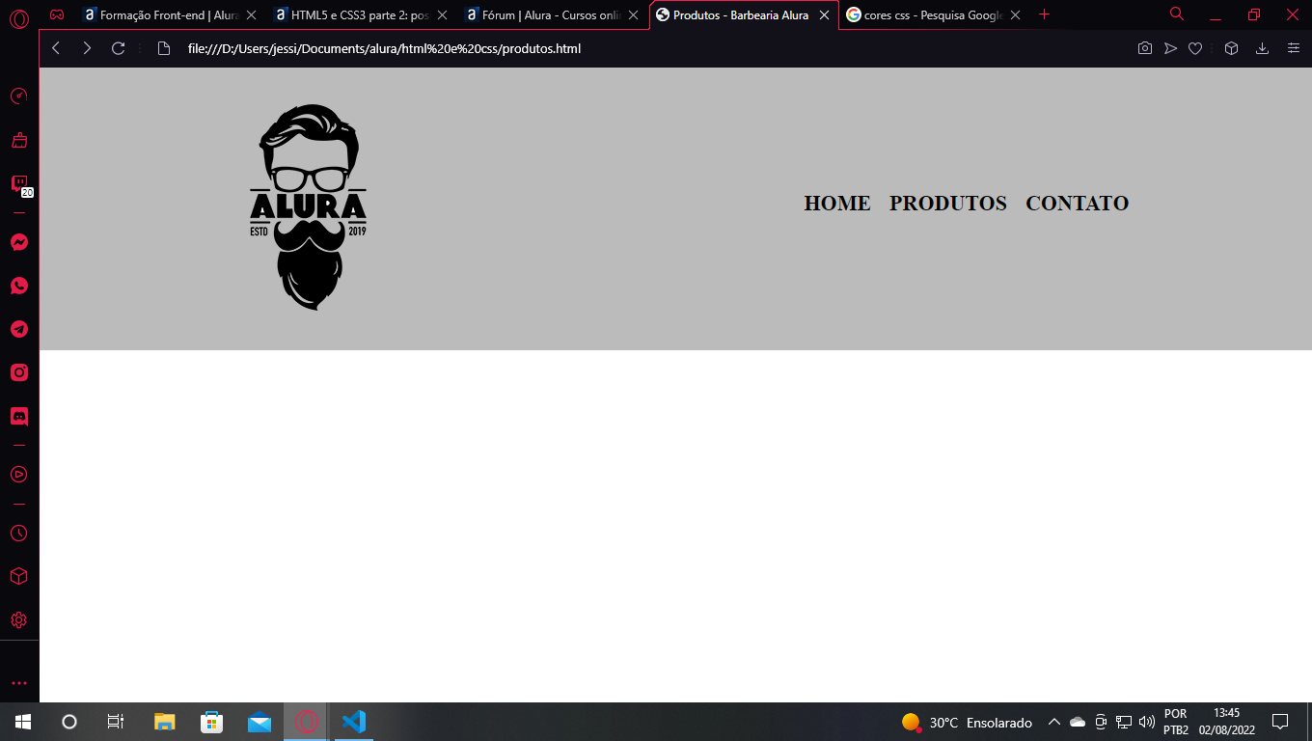Image resolution: width=1312 pixels, height=741 pixels.
Task: Click the Opera GX taskbar icon
Action: (306, 722)
